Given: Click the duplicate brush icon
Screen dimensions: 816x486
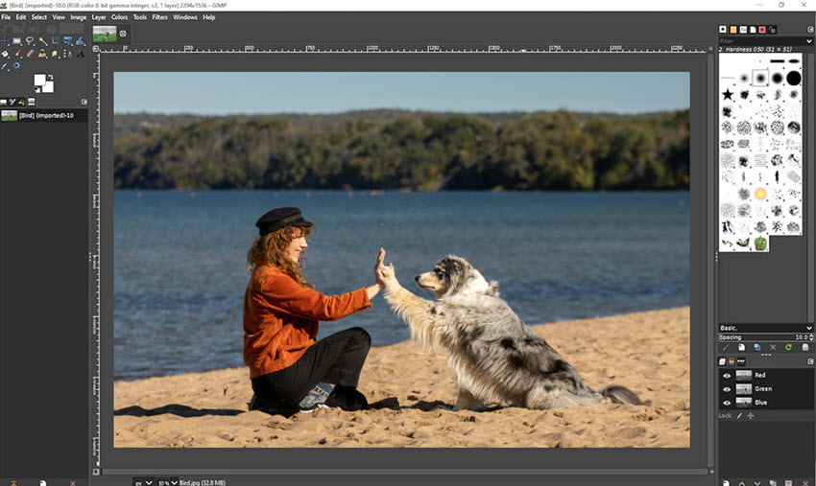Looking at the screenshot, I should coord(756,347).
